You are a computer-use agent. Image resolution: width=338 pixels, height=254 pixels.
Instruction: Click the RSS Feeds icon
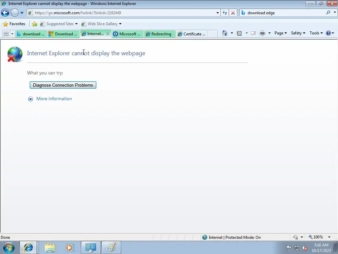pos(239,33)
